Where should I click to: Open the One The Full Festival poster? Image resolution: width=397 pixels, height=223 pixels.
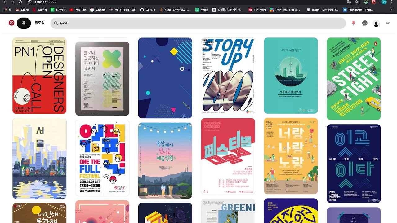click(102, 158)
